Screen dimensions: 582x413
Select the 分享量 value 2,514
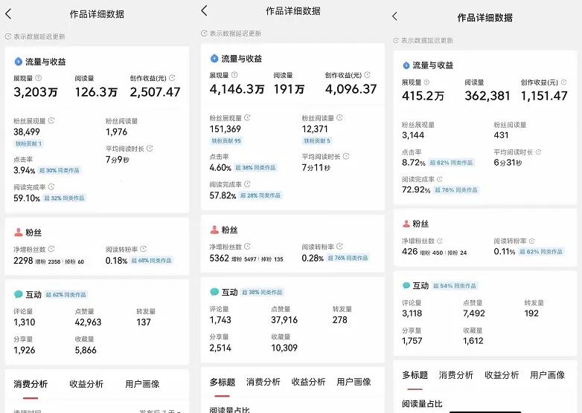pos(220,348)
